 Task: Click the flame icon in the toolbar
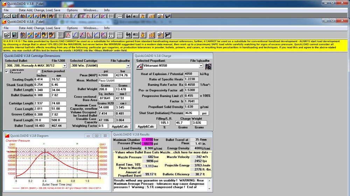143,35
